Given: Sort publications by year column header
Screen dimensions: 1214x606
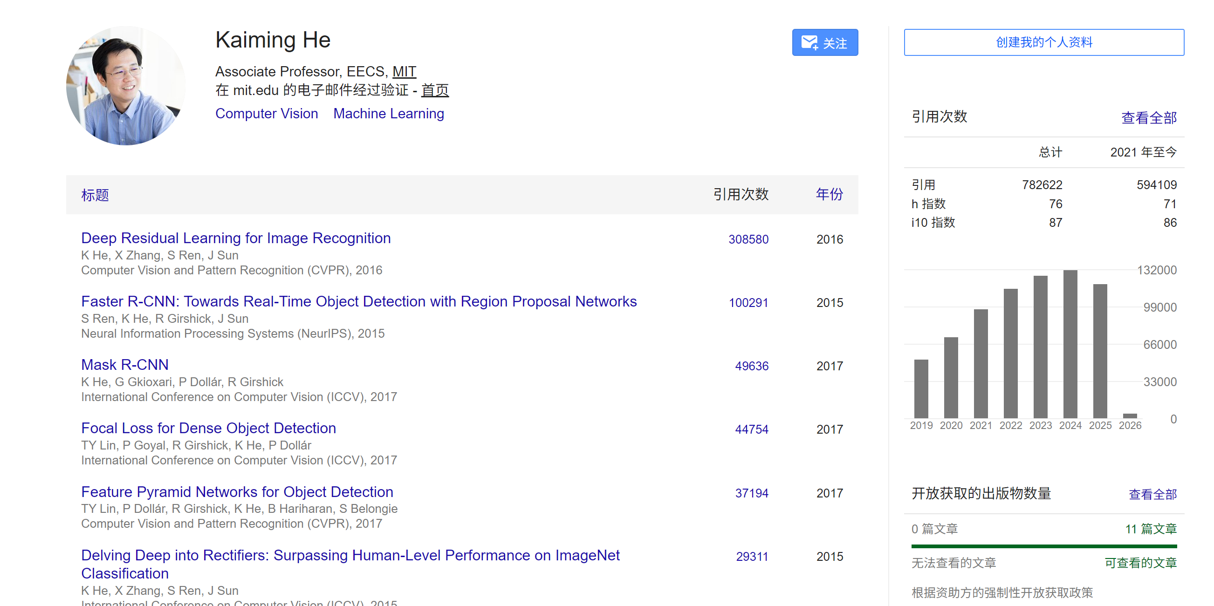Looking at the screenshot, I should click(829, 194).
